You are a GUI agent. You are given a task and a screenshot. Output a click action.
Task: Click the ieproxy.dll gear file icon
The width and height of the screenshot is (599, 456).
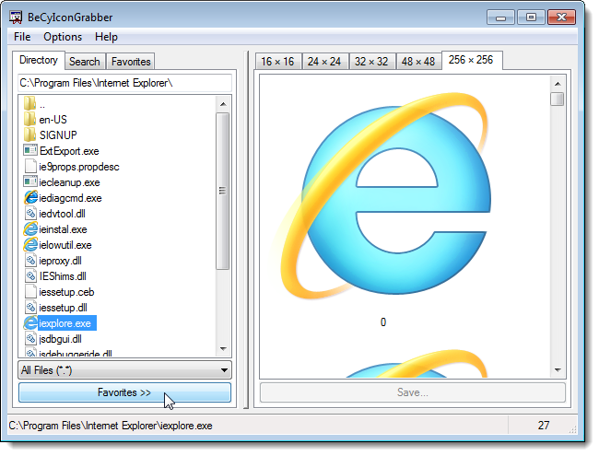point(30,261)
